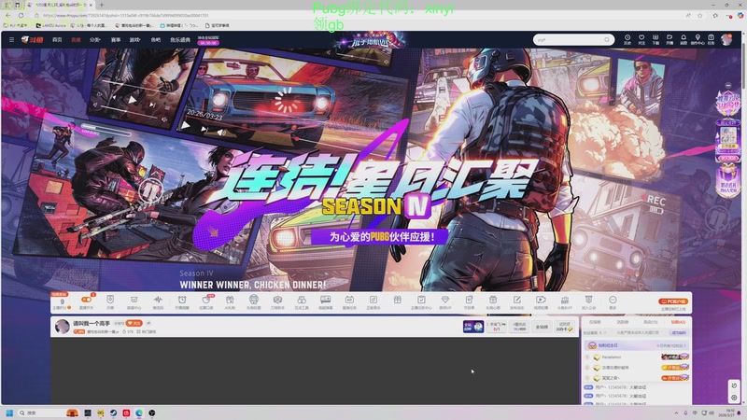Image resolution: width=747 pixels, height=420 pixels.
Task: Open the data center monitor icon
Action: coord(134,301)
